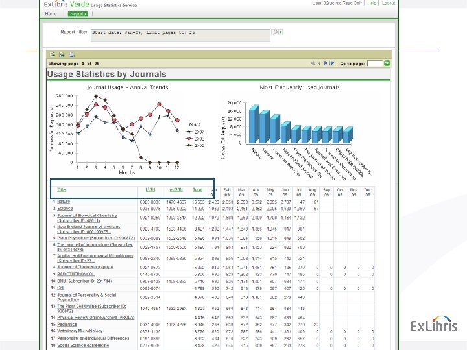Open New England Journal of Medicine link
Screen dimensions: 467x350
click(89, 229)
